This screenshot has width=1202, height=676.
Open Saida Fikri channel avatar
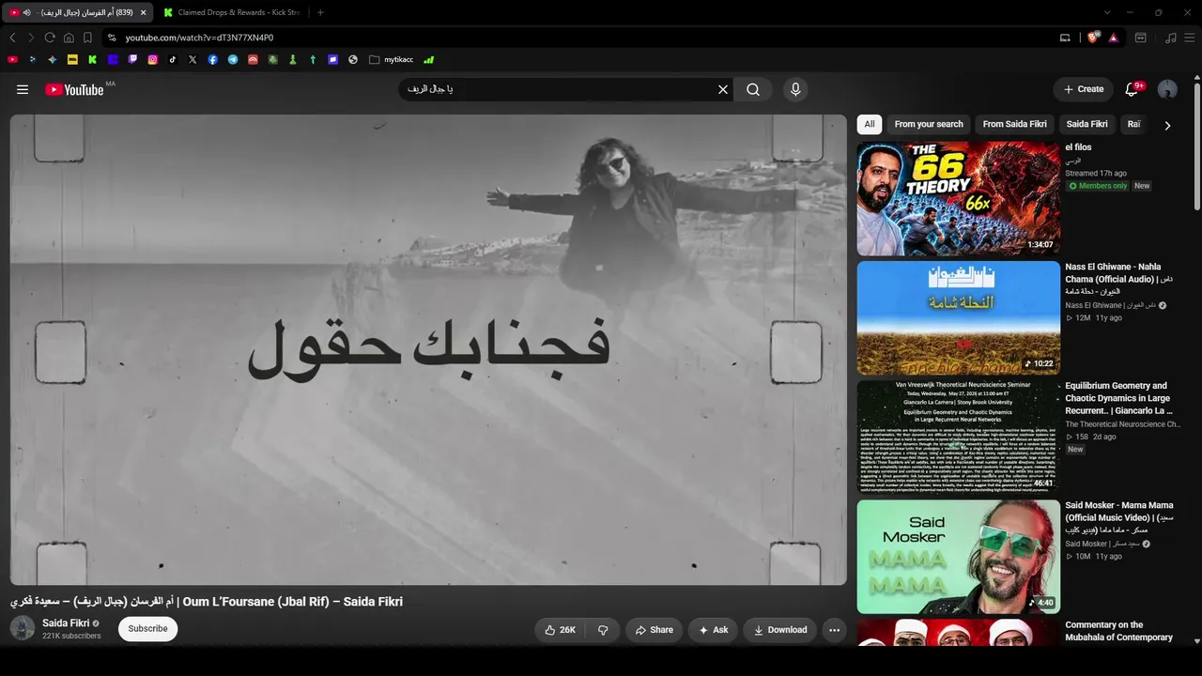tap(23, 629)
